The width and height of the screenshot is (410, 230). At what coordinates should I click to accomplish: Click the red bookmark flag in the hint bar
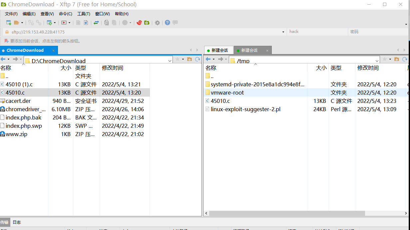tap(6, 41)
